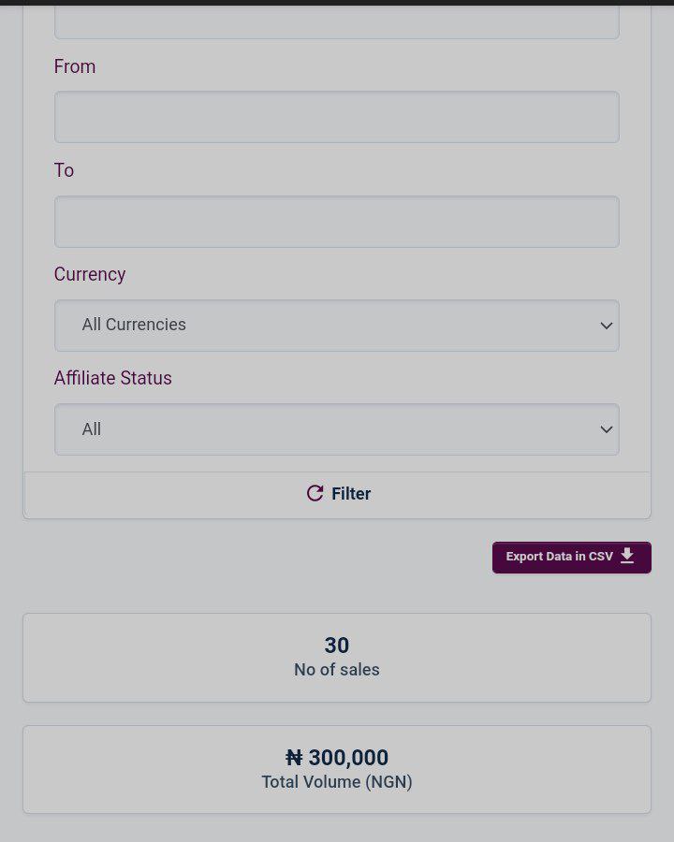Click the topmost input field above From

[337, 17]
